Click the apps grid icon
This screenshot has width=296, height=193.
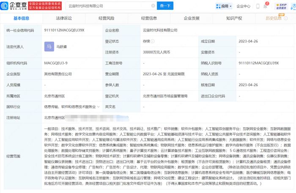coord(219,6)
